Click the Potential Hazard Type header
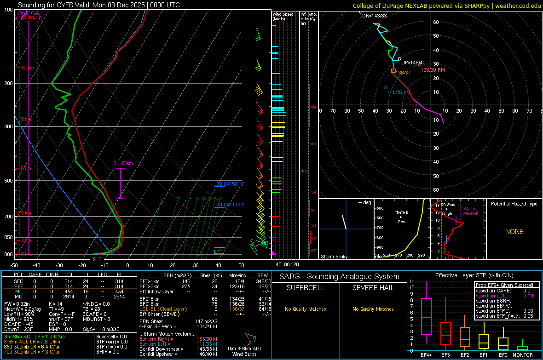543x360 pixels. coord(514,204)
